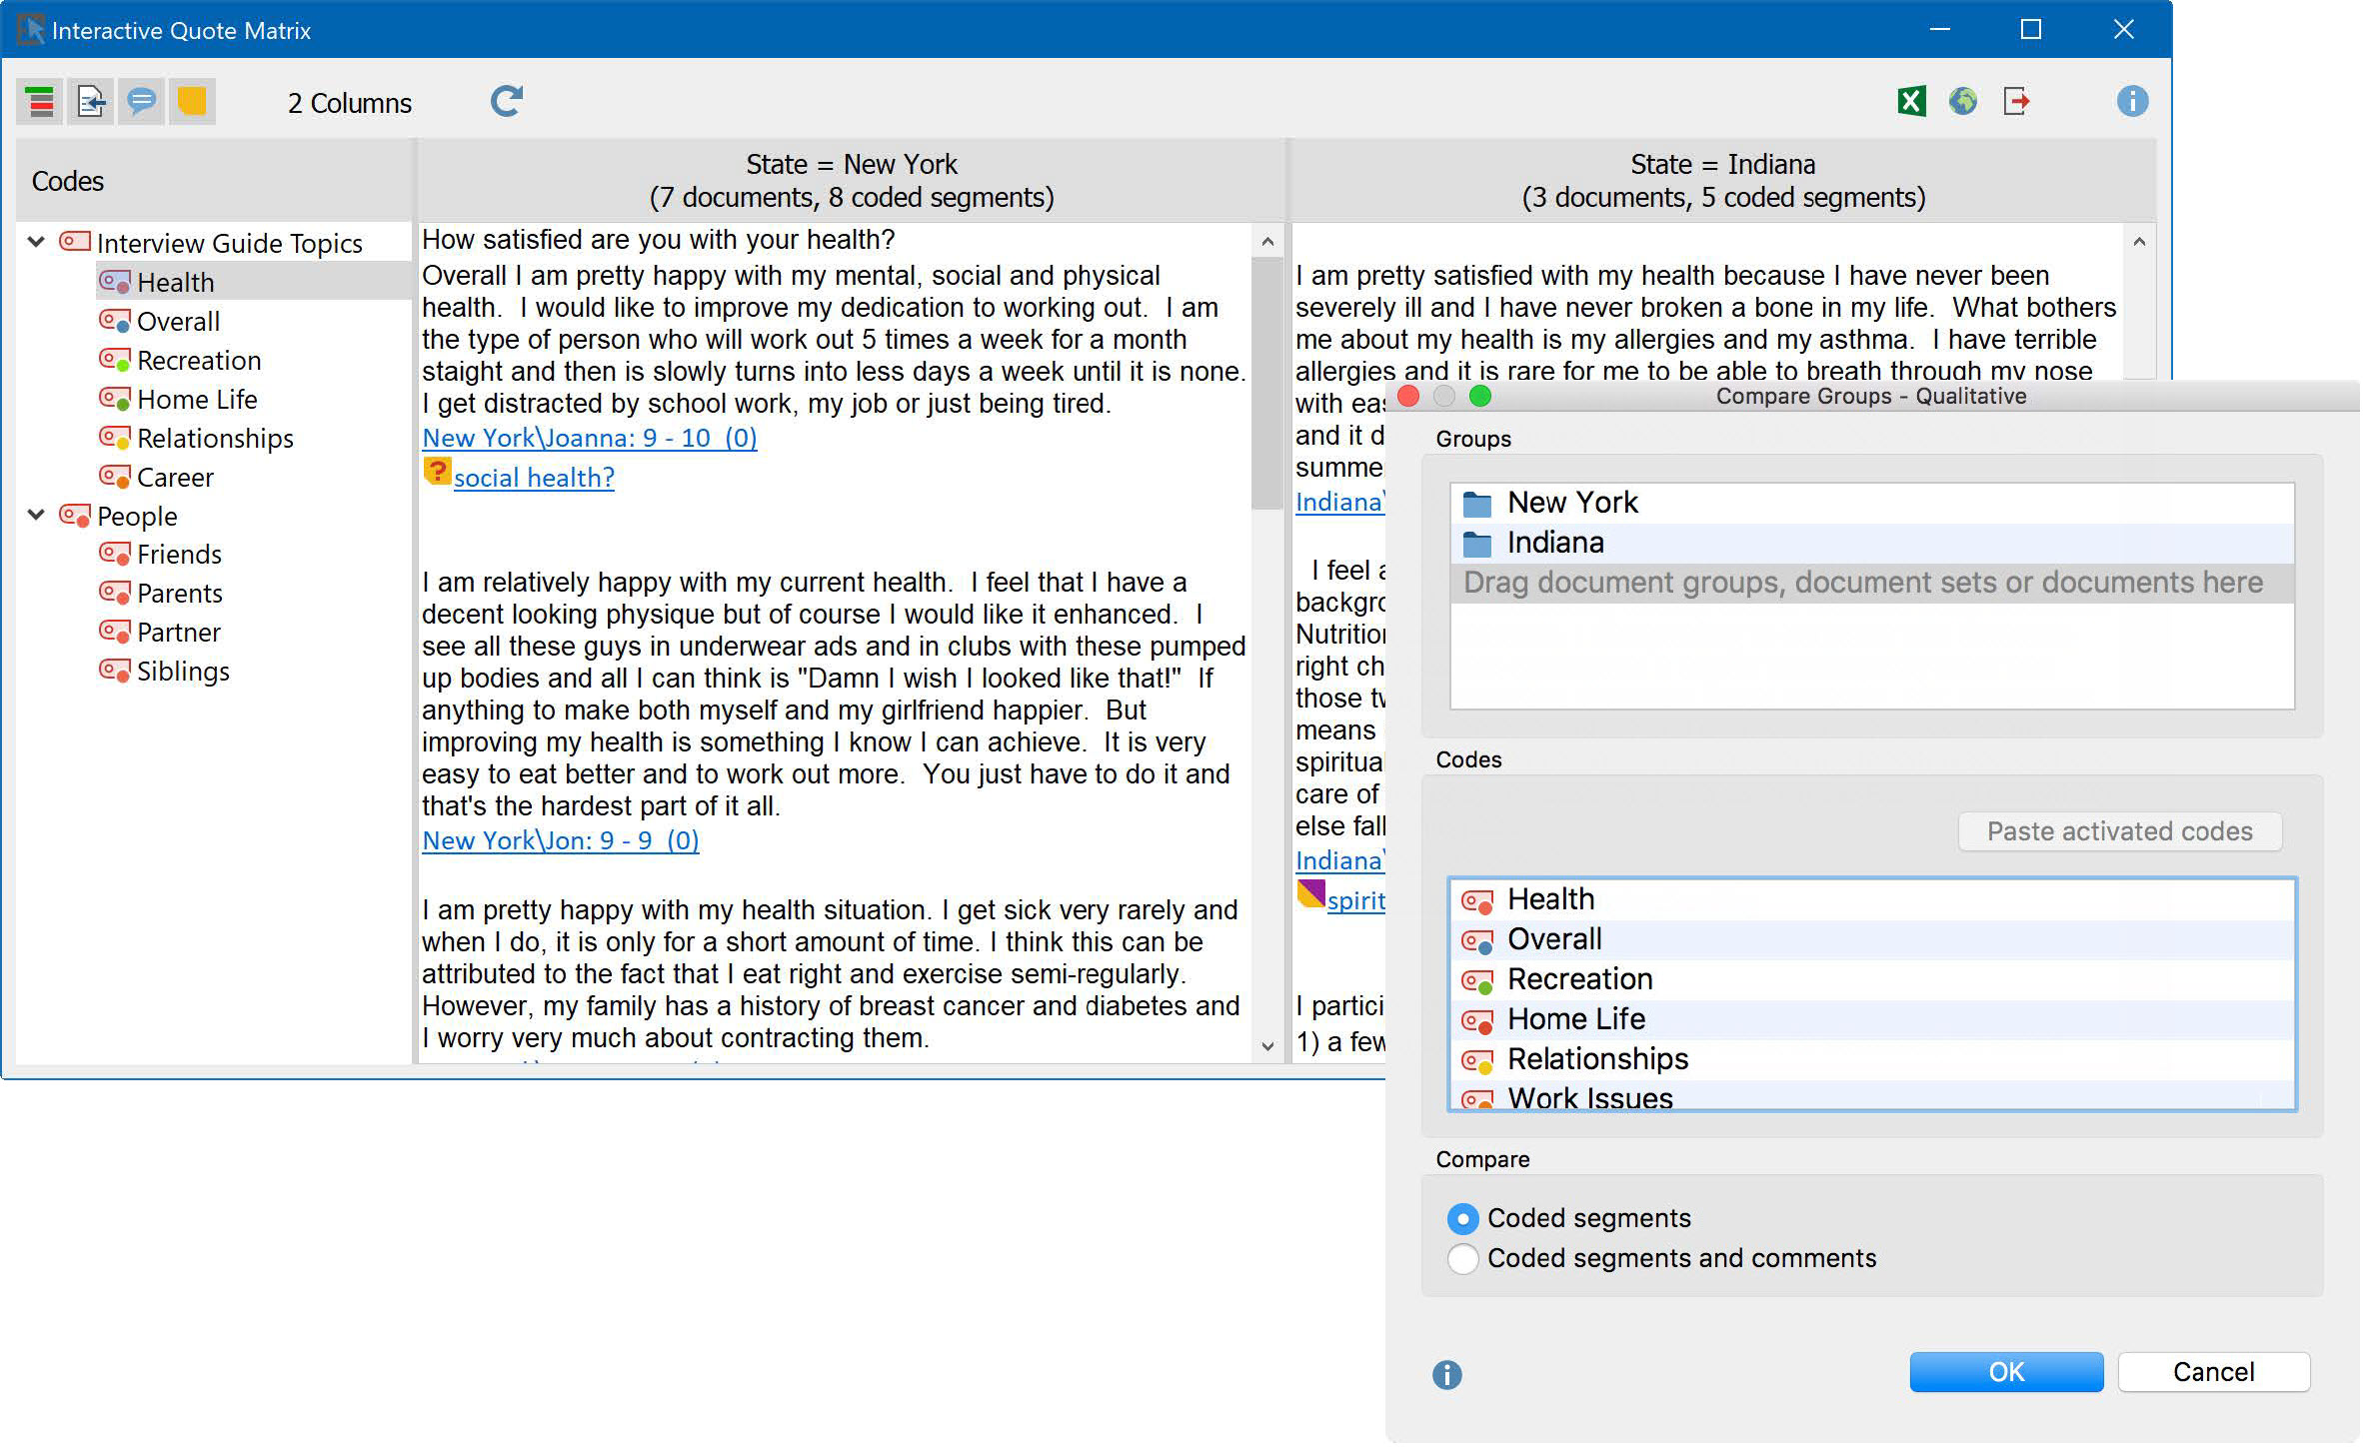The height and width of the screenshot is (1447, 2363).
Task: Export the matrix to Excel
Action: [x=1911, y=101]
